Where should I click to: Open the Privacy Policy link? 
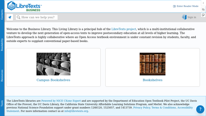(x=142, y=108)
